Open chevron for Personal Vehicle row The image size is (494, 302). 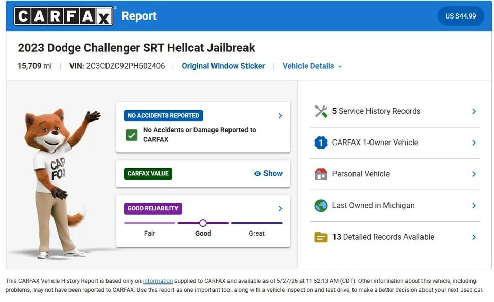pos(474,174)
